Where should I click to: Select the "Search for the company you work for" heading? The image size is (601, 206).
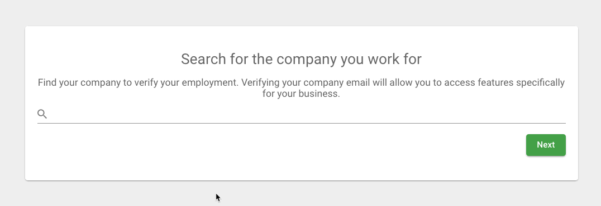coord(301,59)
